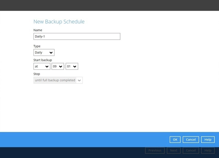Viewport: 219px width, 158px height.
Task: Click the New Backup Schedule heading
Action: click(59, 22)
